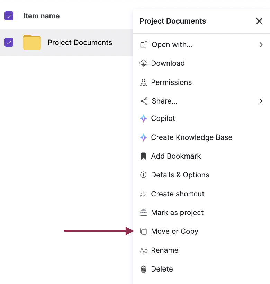The width and height of the screenshot is (270, 284).
Task: Click the Mark as project briefcase icon
Action: tap(143, 213)
